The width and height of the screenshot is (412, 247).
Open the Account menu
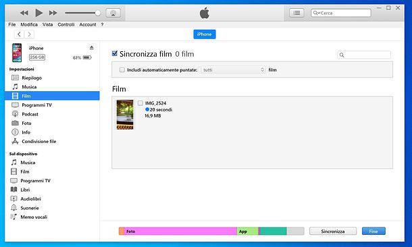[88, 24]
